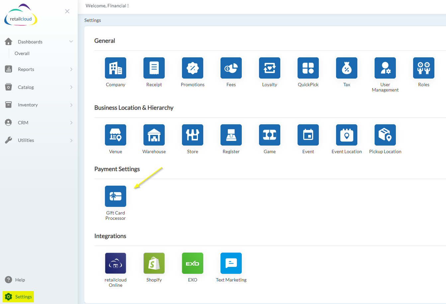Click the Help link in sidebar

coord(20,280)
